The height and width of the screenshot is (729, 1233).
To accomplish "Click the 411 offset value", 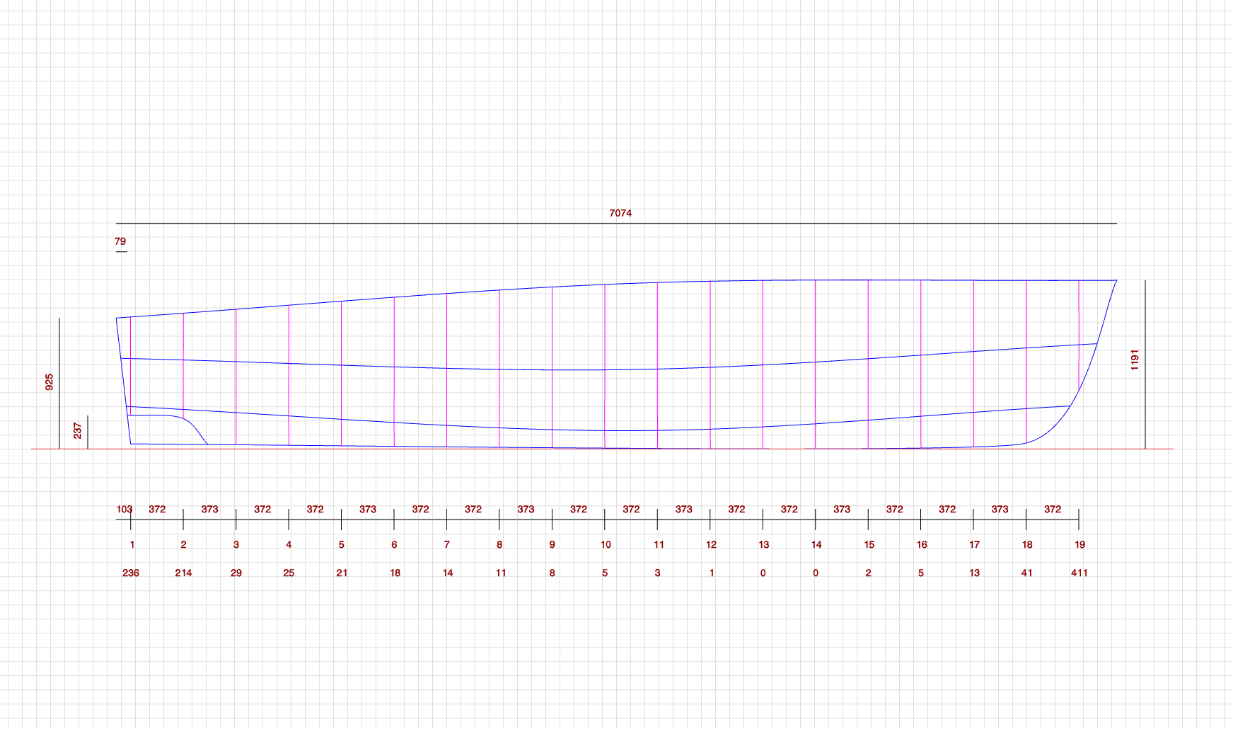I will pyautogui.click(x=1079, y=573).
